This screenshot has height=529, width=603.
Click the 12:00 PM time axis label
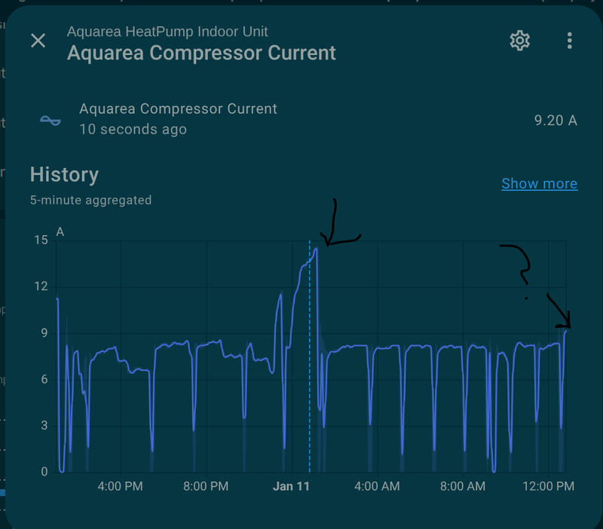point(548,487)
